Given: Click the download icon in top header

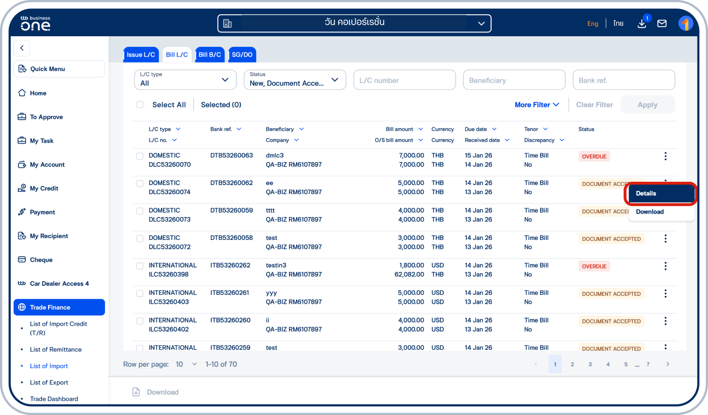Looking at the screenshot, I should pos(642,23).
